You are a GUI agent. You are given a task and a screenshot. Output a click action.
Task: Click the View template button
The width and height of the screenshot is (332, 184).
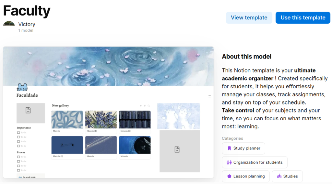pos(249,18)
